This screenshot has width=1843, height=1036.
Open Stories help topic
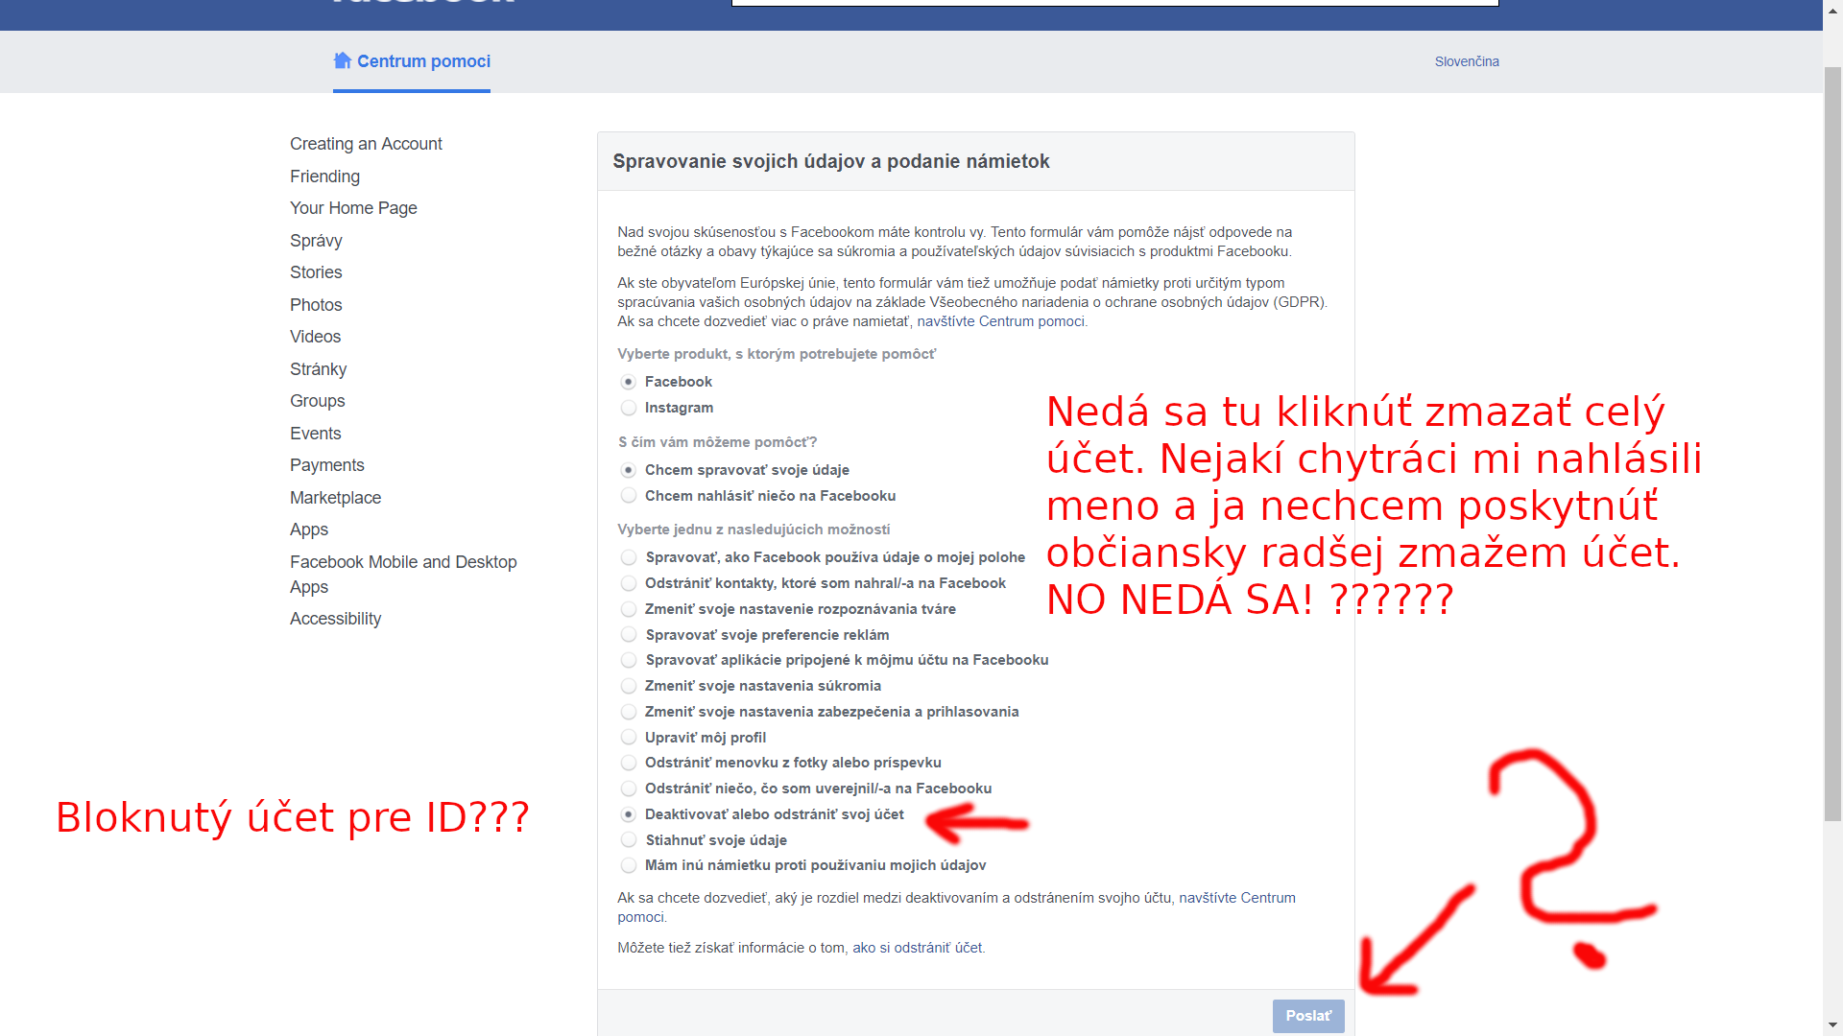point(316,272)
